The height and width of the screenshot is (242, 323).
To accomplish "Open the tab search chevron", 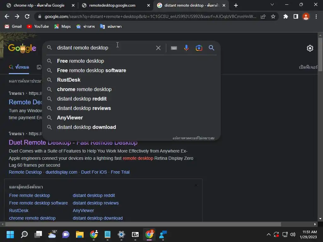I will point(272,4).
